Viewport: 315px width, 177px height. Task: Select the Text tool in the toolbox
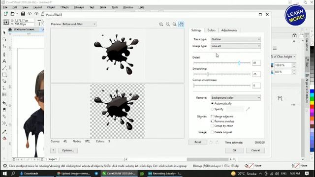[x=4, y=61]
